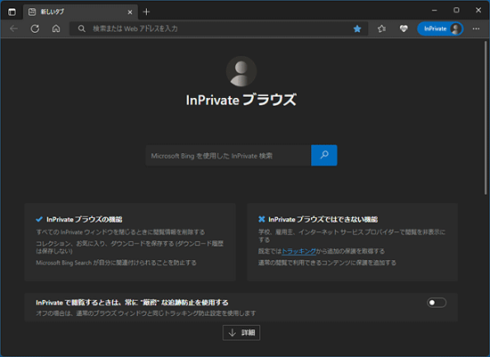
Task: Click the InPrivate profile badge
Action: [x=440, y=28]
